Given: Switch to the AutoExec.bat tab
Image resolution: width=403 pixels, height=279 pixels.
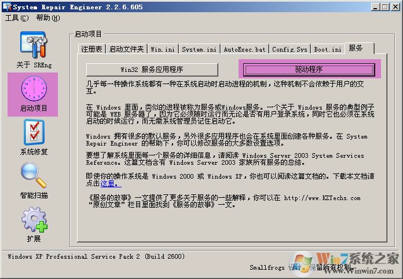Looking at the screenshot, I should click(x=244, y=49).
